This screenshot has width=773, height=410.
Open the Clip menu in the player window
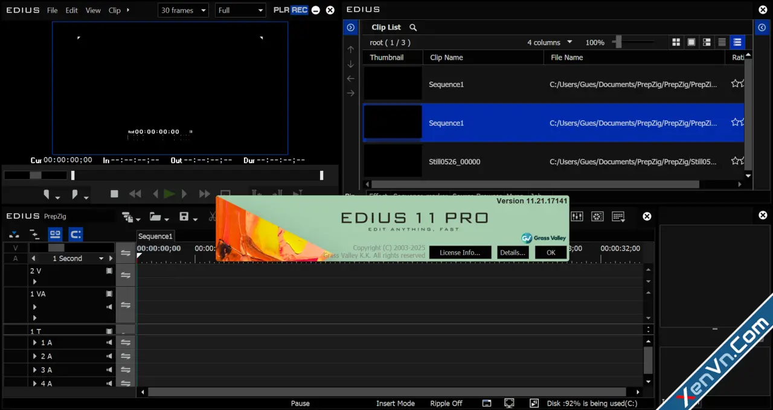(x=115, y=10)
